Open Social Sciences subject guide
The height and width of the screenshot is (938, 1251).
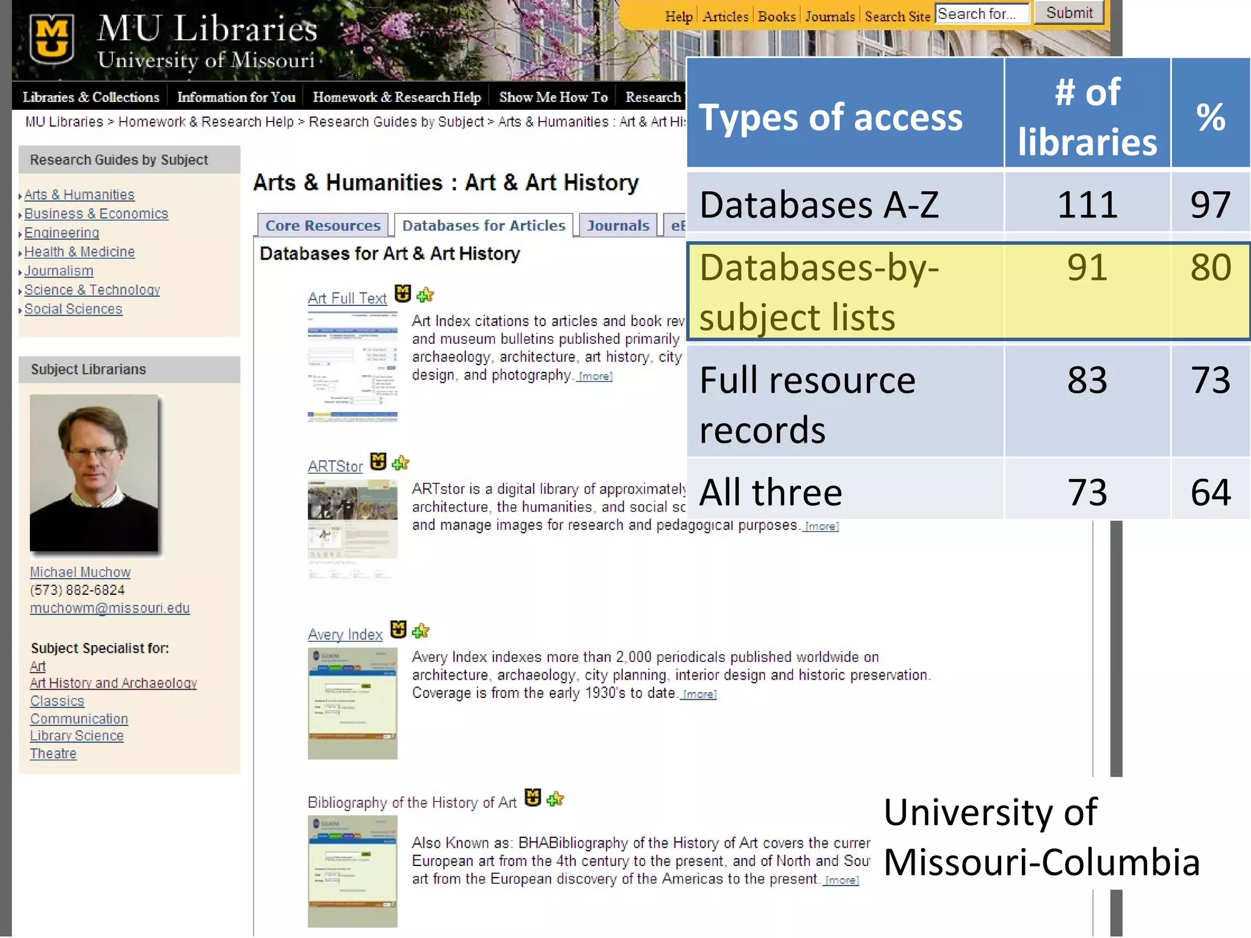click(x=73, y=309)
